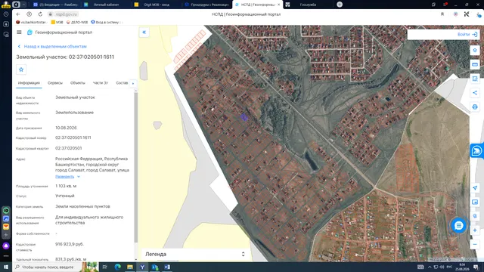Switch to the Информация tab
The image size is (484, 272).
pyautogui.click(x=29, y=83)
